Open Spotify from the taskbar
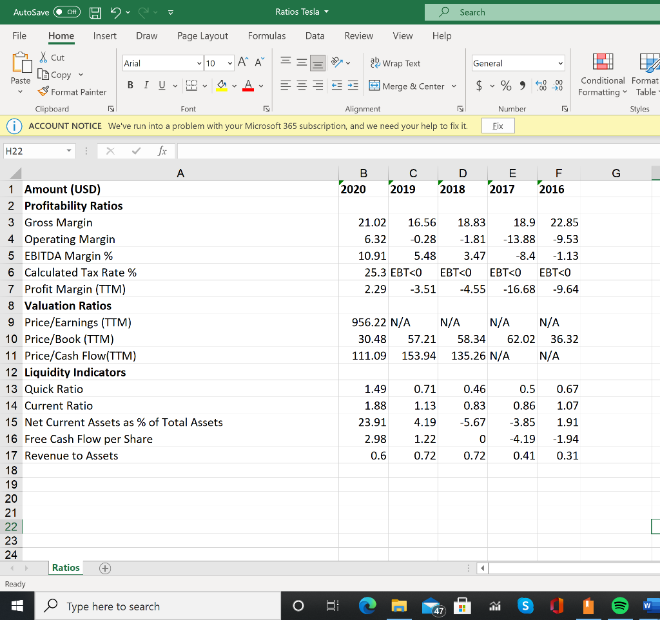 pyautogui.click(x=619, y=606)
